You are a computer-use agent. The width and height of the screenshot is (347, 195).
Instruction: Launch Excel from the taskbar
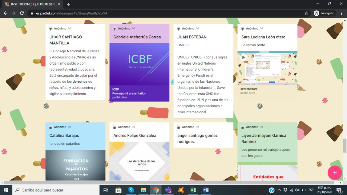point(193,190)
